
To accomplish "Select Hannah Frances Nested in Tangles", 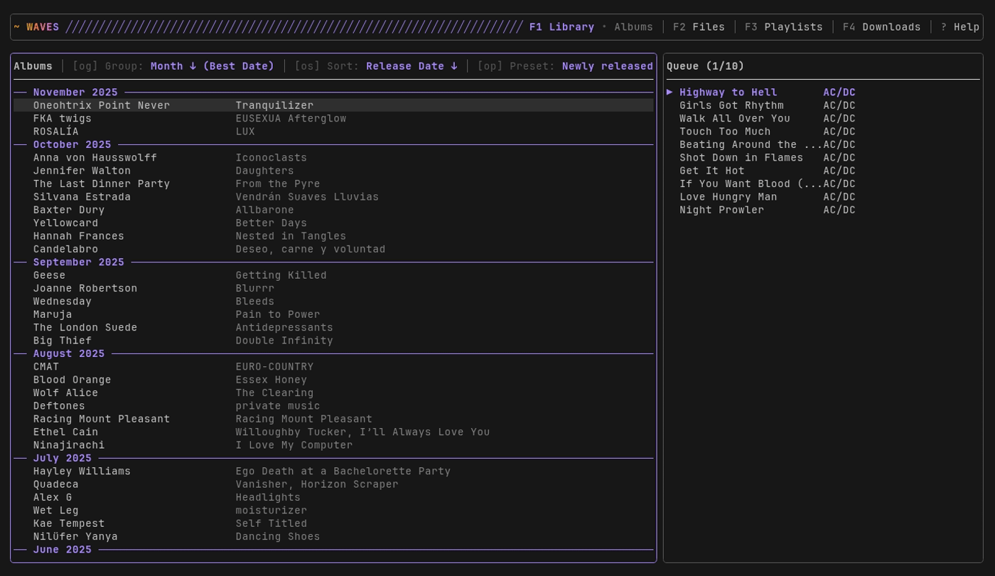I will 333,236.
